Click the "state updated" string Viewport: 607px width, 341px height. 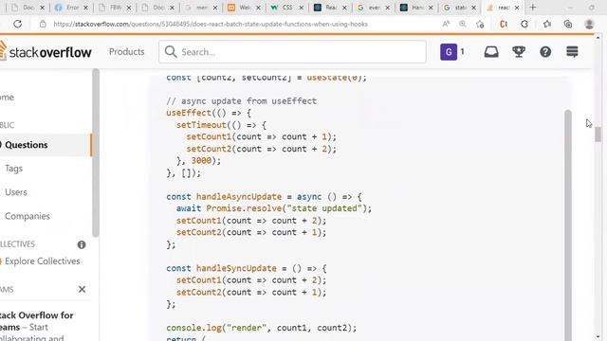tap(324, 208)
